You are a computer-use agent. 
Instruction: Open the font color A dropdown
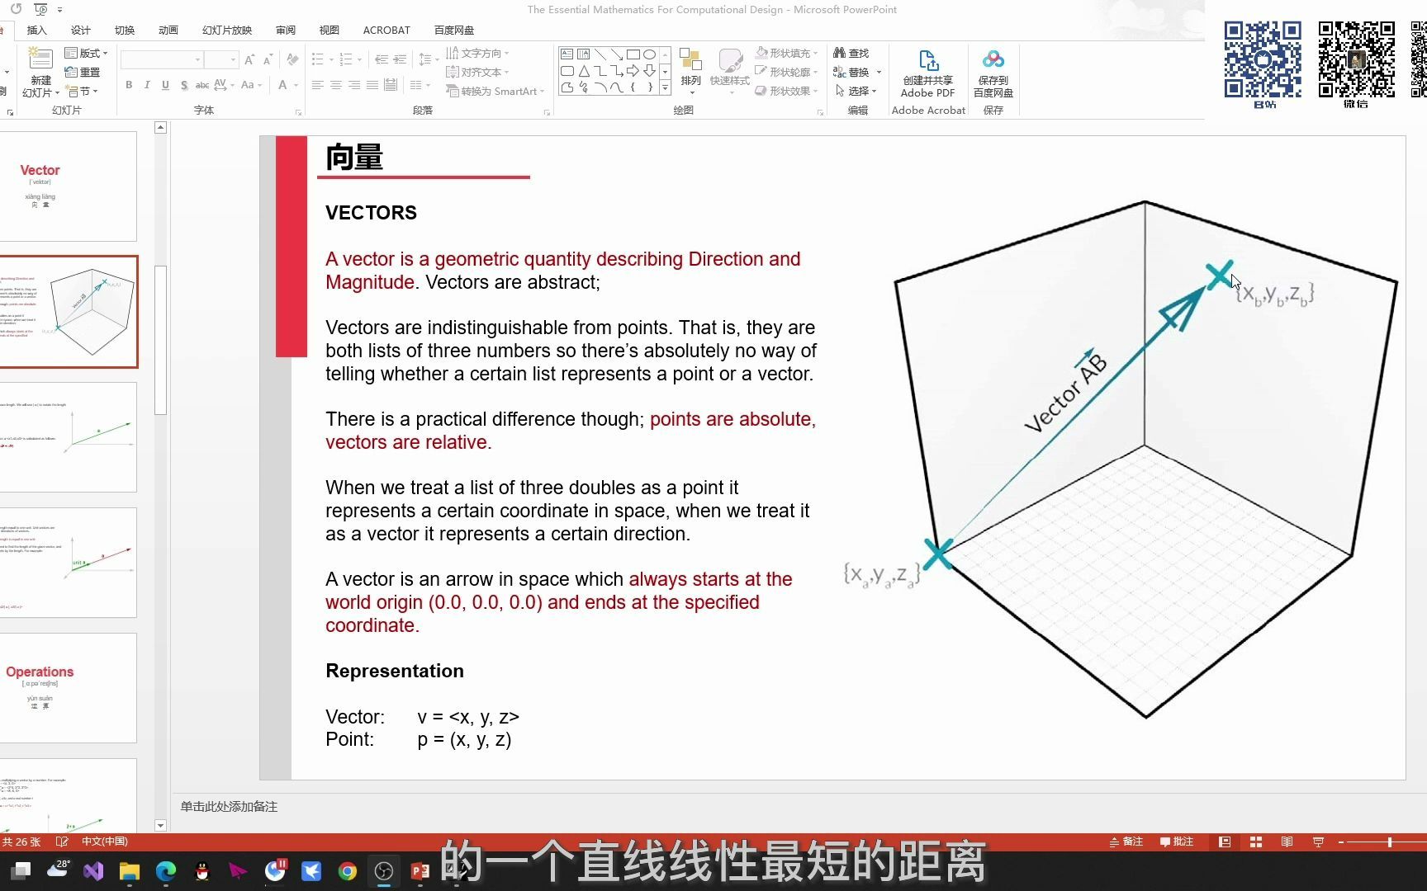point(295,85)
